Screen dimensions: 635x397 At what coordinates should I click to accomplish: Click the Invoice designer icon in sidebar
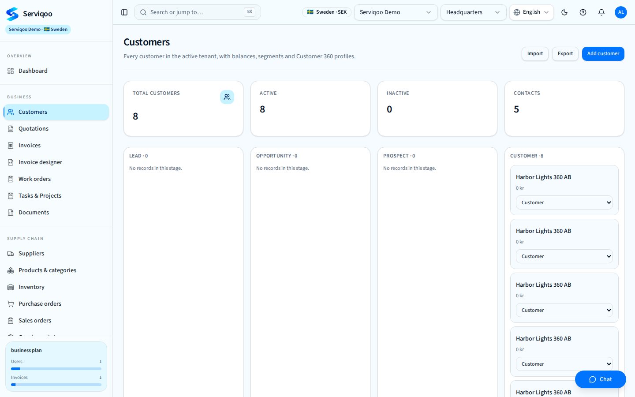coord(11,162)
